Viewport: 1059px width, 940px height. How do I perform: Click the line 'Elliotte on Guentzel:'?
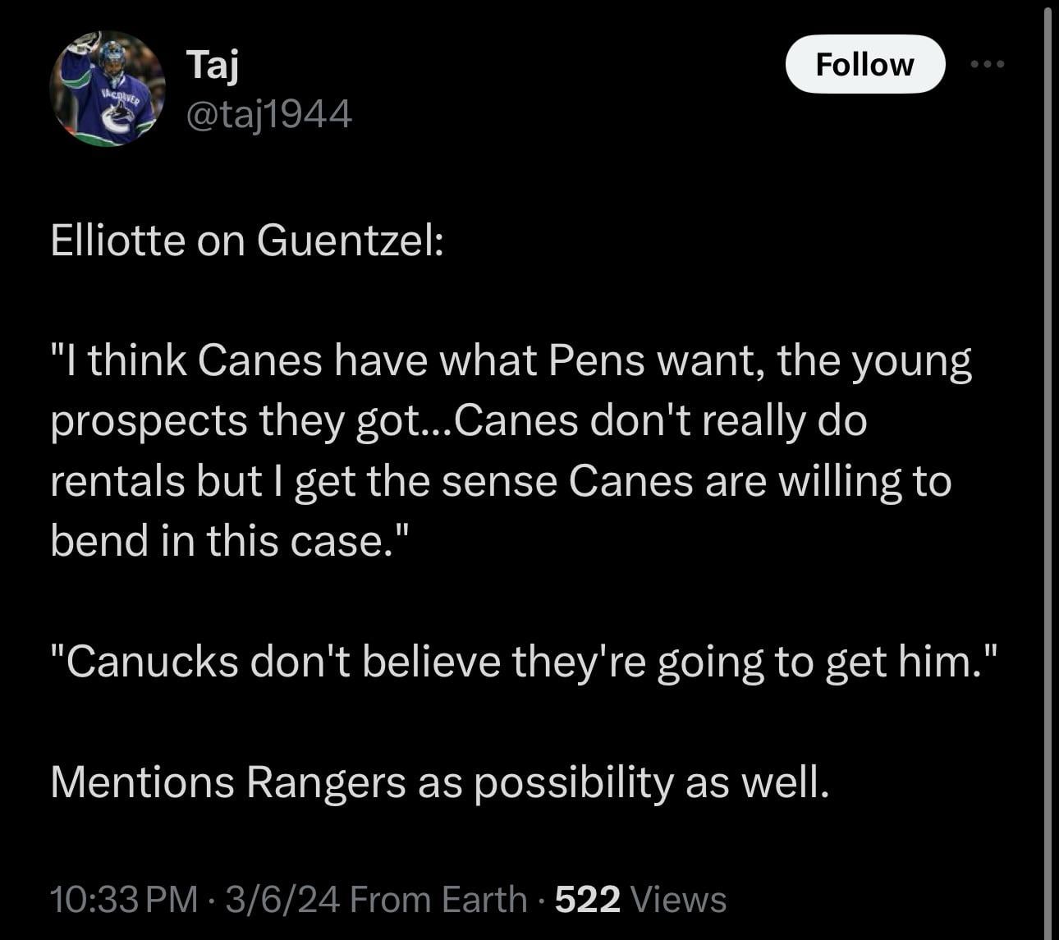(x=247, y=241)
